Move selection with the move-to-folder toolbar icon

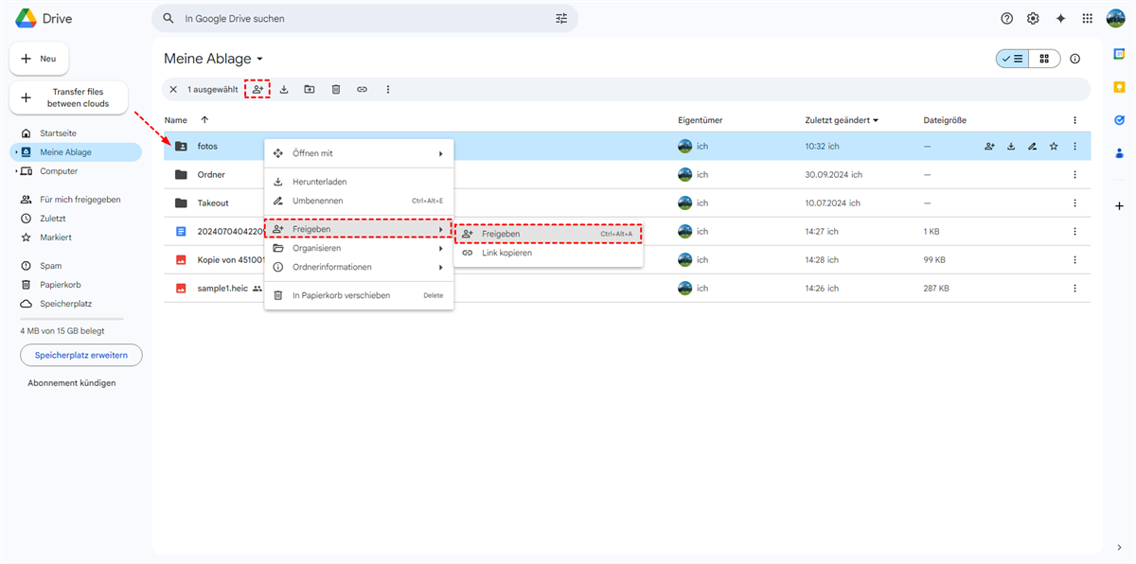pos(310,89)
